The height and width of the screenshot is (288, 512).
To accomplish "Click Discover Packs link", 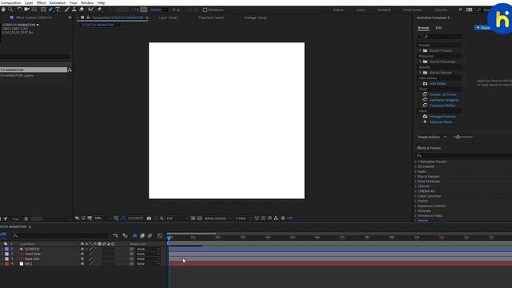I will point(441,122).
